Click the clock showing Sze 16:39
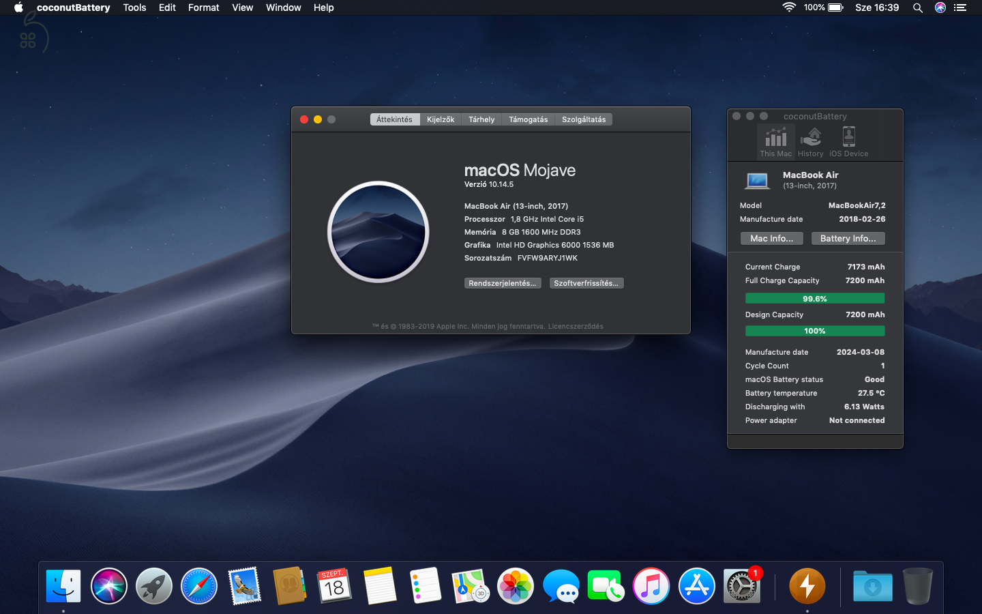982x614 pixels. pyautogui.click(x=877, y=8)
